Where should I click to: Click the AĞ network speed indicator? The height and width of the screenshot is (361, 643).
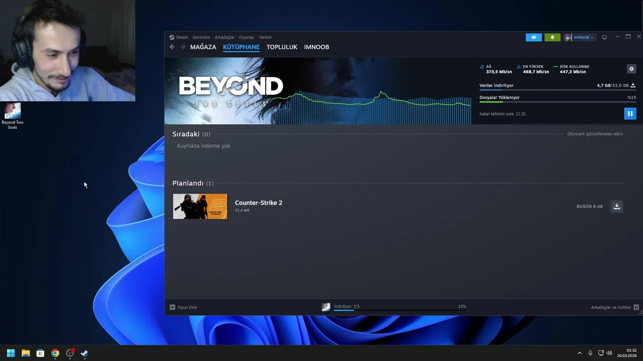(x=495, y=69)
